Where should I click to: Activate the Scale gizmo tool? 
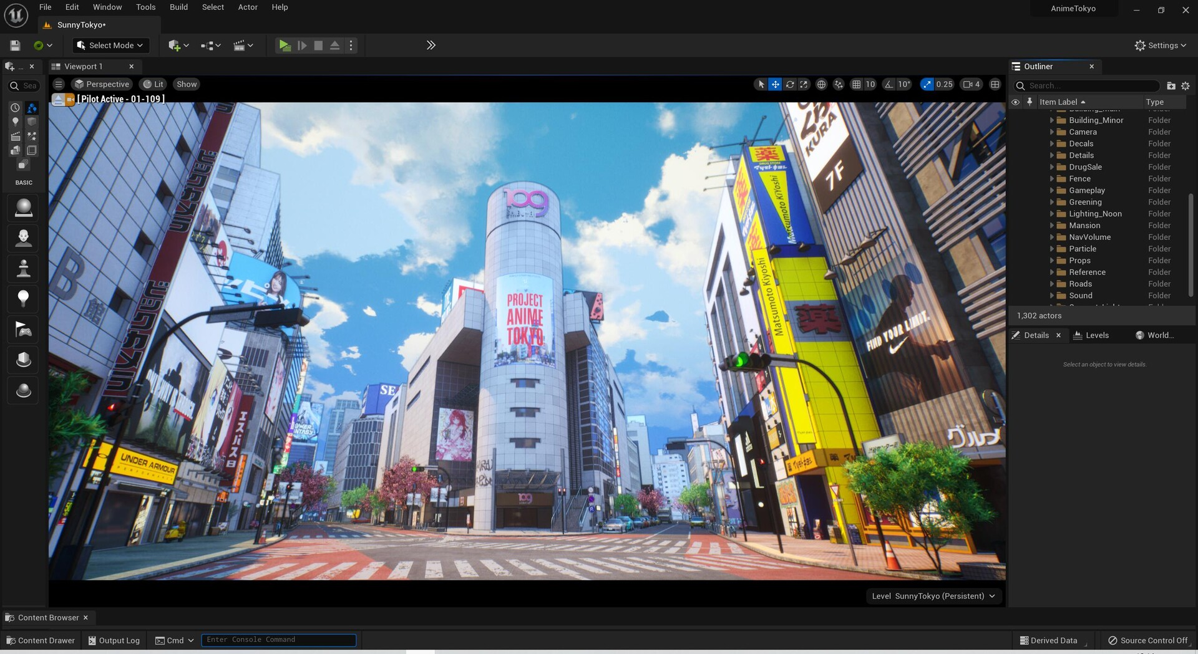click(x=804, y=84)
